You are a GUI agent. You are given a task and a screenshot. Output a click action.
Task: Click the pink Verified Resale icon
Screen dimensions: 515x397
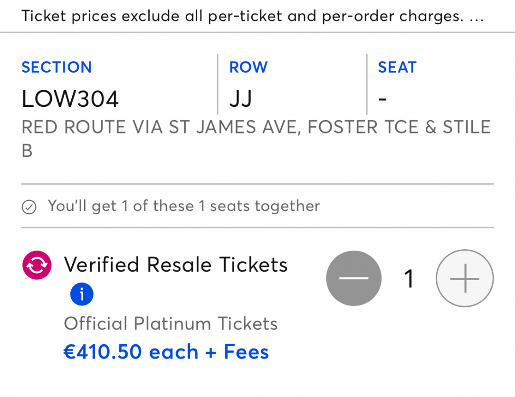click(x=37, y=265)
